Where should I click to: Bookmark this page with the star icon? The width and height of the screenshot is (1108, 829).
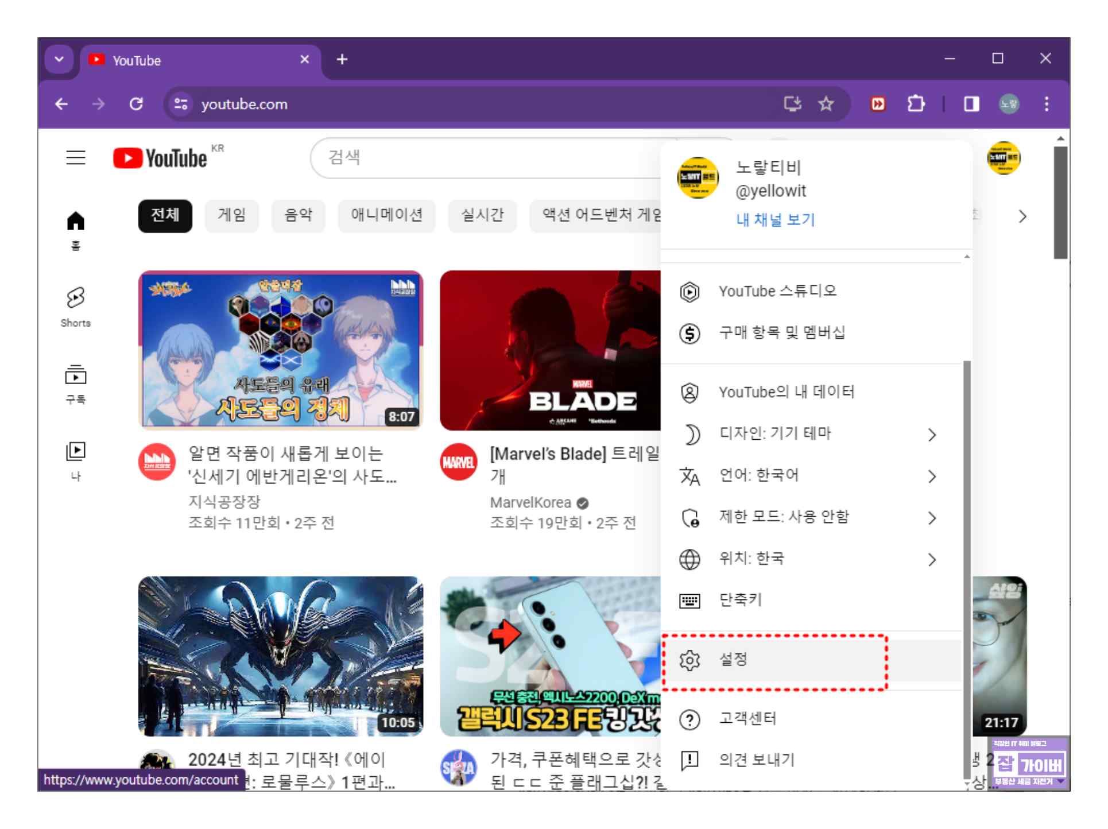coord(826,104)
